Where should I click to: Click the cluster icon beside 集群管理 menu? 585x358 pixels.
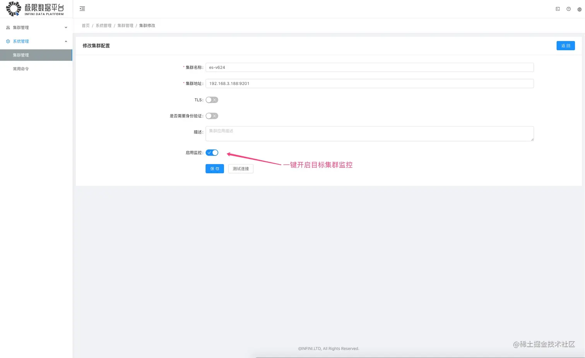(x=7, y=27)
